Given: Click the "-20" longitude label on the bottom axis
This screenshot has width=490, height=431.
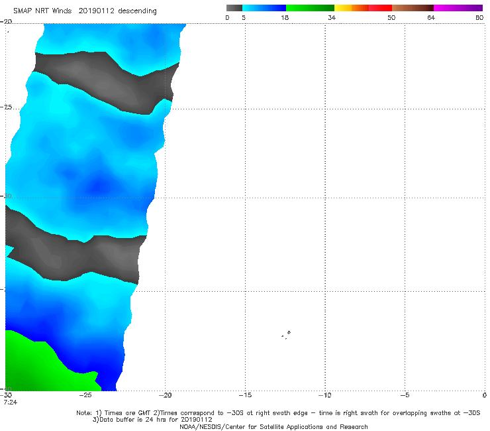Looking at the screenshot, I should pos(166,395).
